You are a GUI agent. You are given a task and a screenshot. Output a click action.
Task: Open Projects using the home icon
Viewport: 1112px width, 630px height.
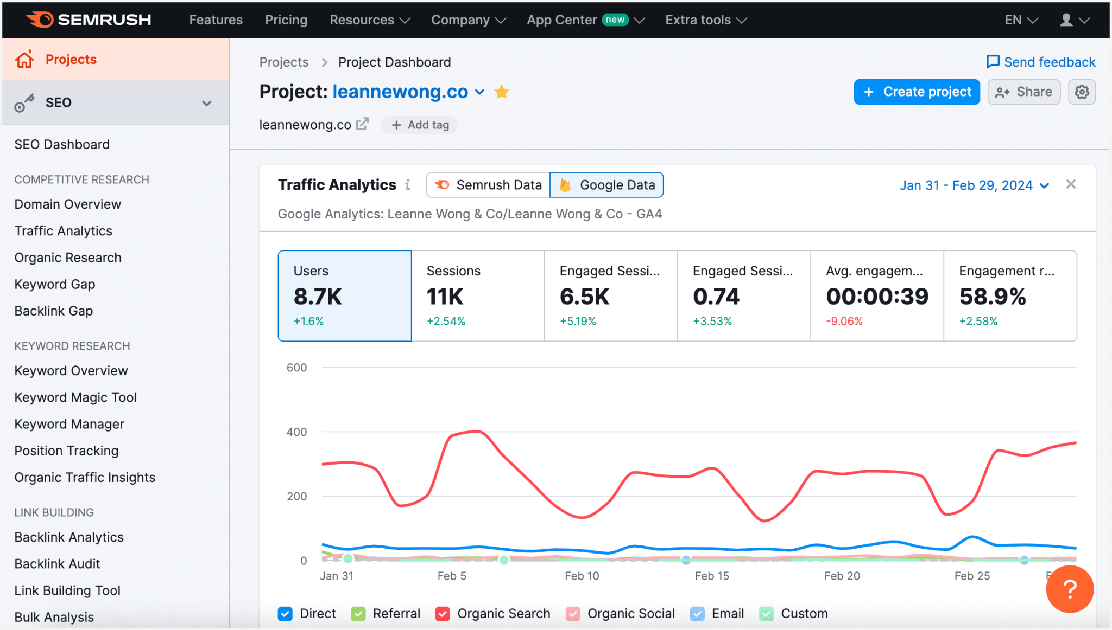point(24,59)
